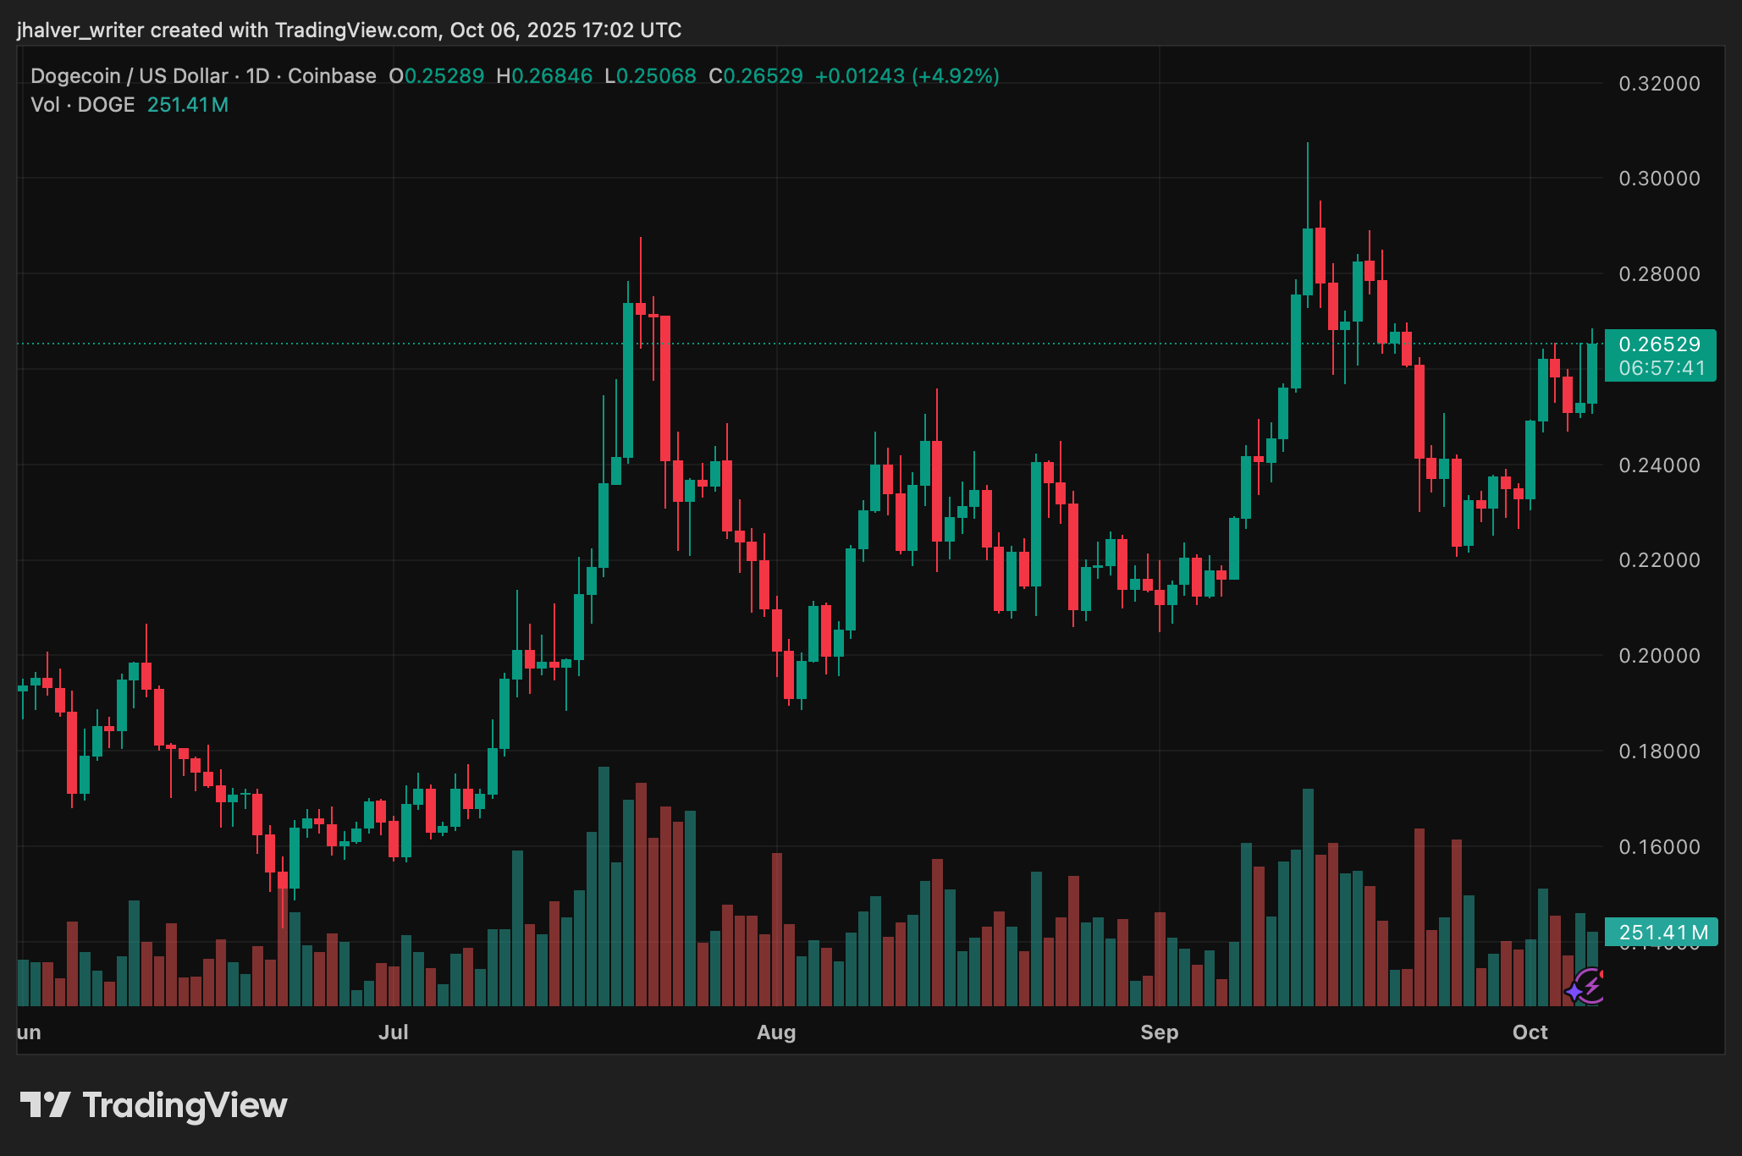Click the +4.92% change value in header

pos(955,76)
